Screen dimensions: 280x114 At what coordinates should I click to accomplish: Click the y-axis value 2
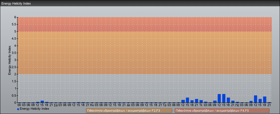coord(15,74)
